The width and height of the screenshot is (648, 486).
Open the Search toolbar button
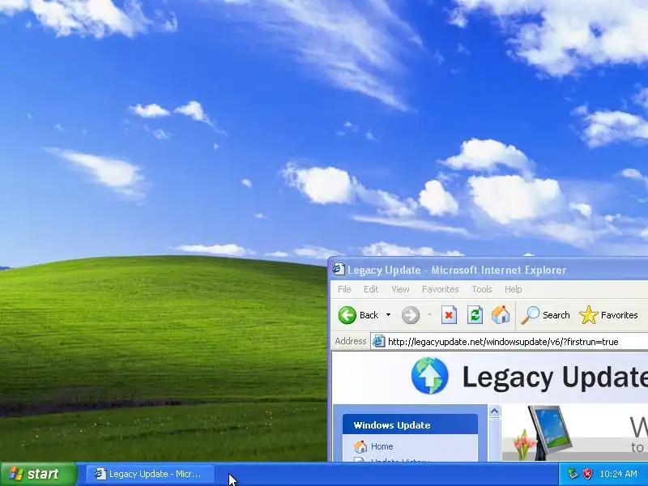(545, 315)
